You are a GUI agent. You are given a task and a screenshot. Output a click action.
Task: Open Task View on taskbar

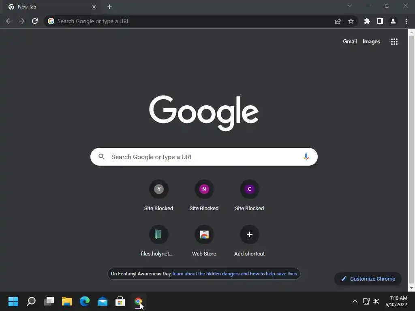pyautogui.click(x=49, y=301)
